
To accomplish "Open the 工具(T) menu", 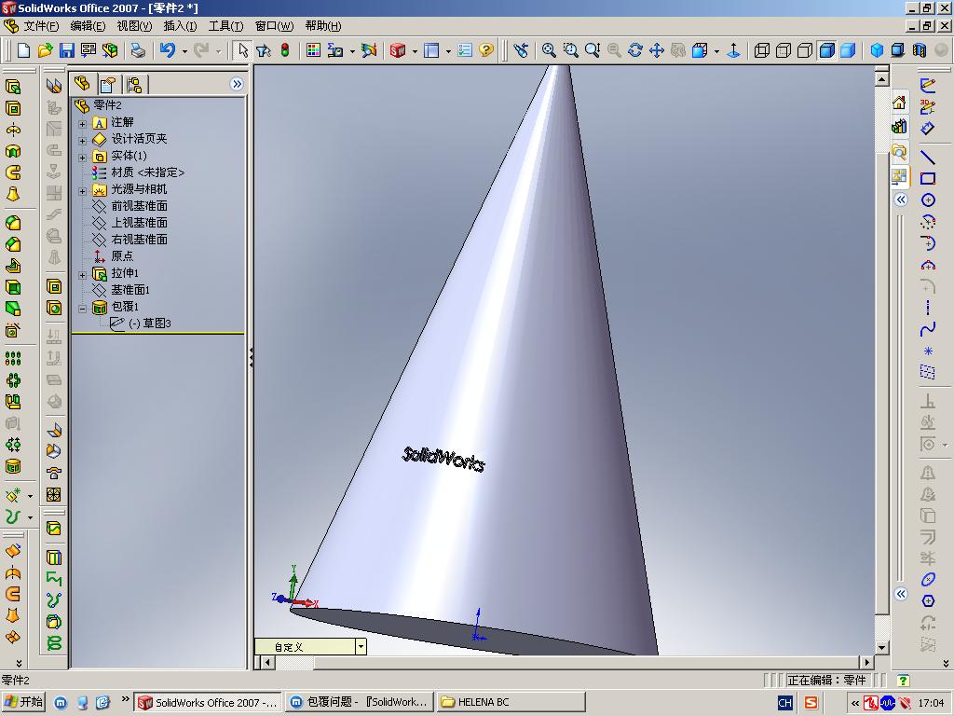I will click(225, 25).
